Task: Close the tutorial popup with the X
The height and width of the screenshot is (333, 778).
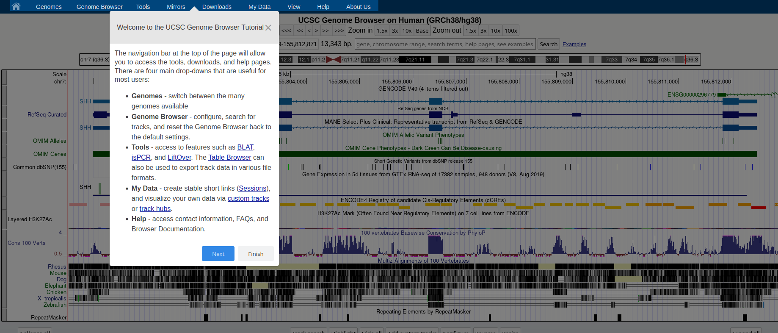Action: 268,28
